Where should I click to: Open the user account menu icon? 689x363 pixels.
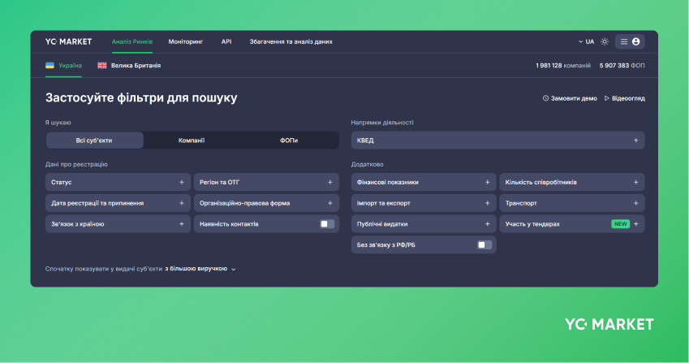click(x=636, y=41)
